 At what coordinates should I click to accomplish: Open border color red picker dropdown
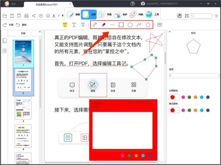(174, 97)
